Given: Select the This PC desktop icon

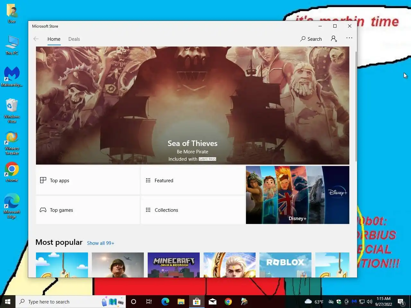Looking at the screenshot, I should [x=12, y=45].
